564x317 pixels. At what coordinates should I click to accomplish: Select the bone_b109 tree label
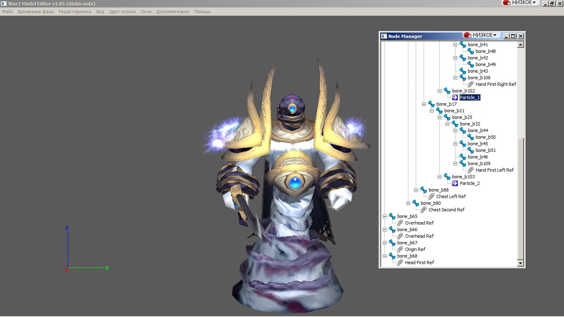click(479, 163)
